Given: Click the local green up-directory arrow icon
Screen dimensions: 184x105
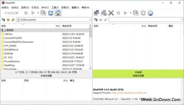Looking at the screenshot, I should pyautogui.click(x=13, y=20).
